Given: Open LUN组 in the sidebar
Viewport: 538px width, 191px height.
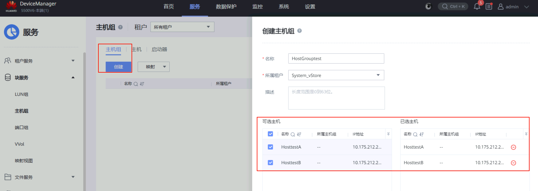Looking at the screenshot, I should 21,94.
